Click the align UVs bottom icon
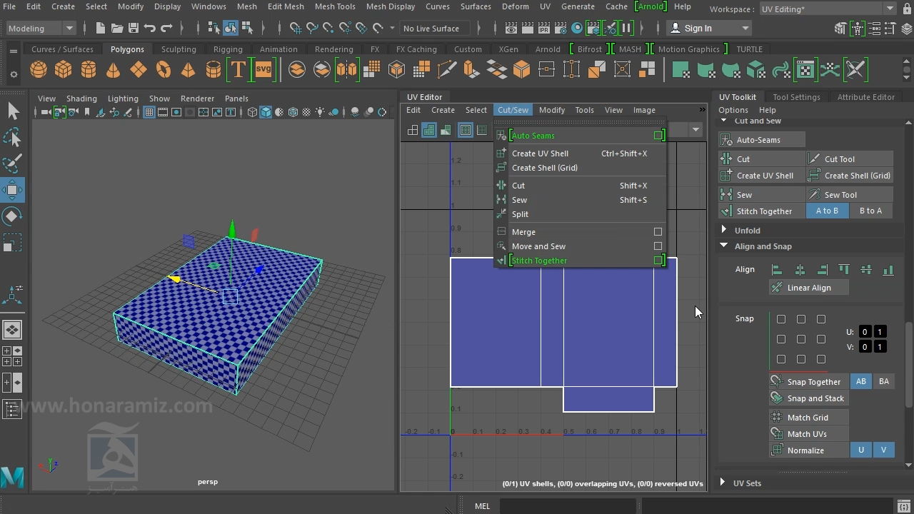This screenshot has height=514, width=914. (888, 270)
